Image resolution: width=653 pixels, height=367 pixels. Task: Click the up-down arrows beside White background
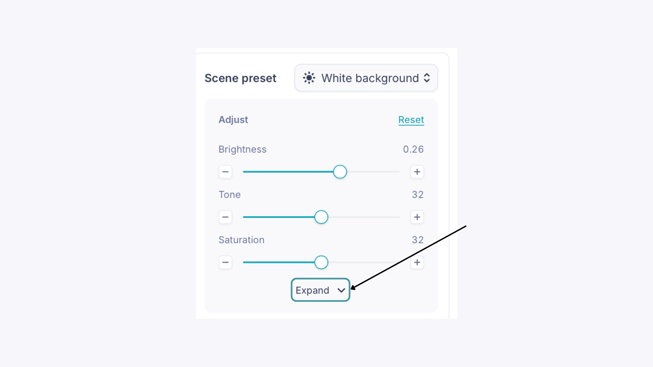pos(427,78)
